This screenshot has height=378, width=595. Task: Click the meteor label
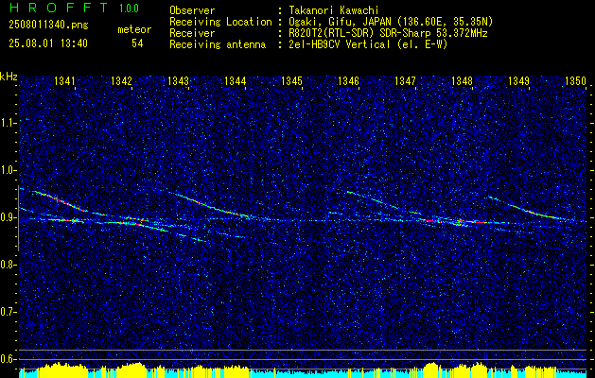(x=134, y=29)
